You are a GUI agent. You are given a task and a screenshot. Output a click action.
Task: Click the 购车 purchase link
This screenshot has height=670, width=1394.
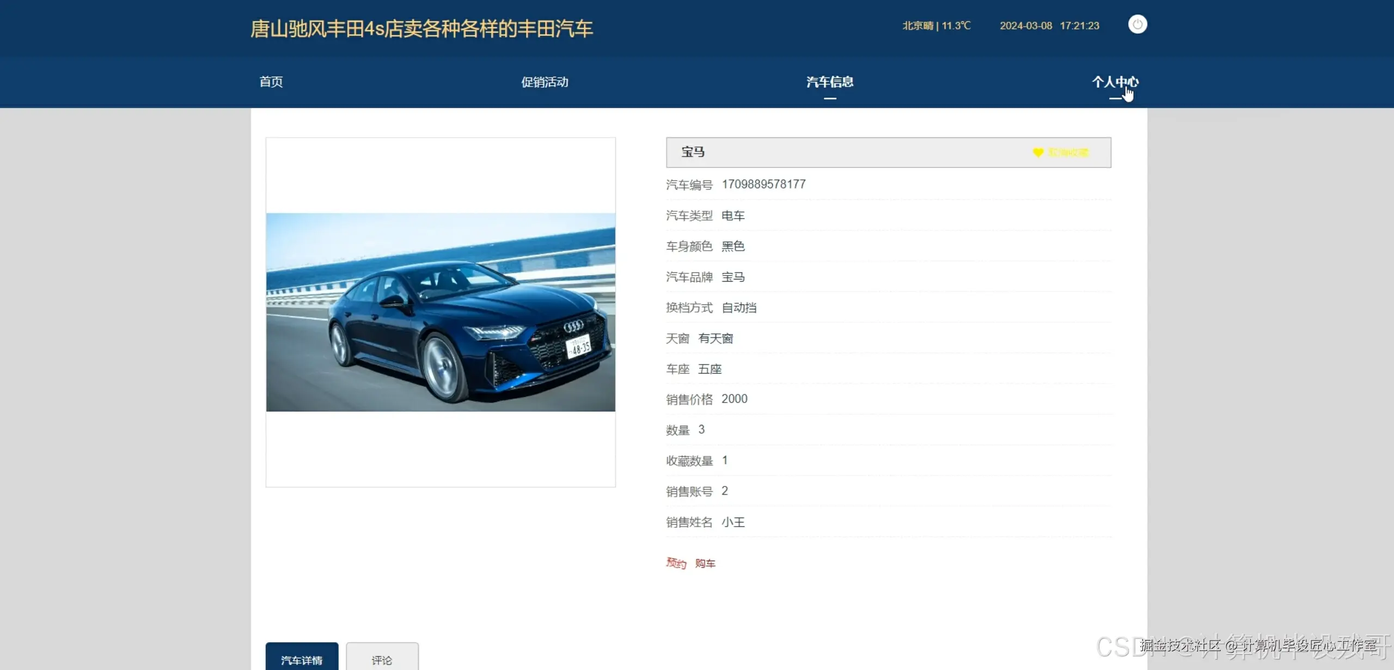pos(705,563)
